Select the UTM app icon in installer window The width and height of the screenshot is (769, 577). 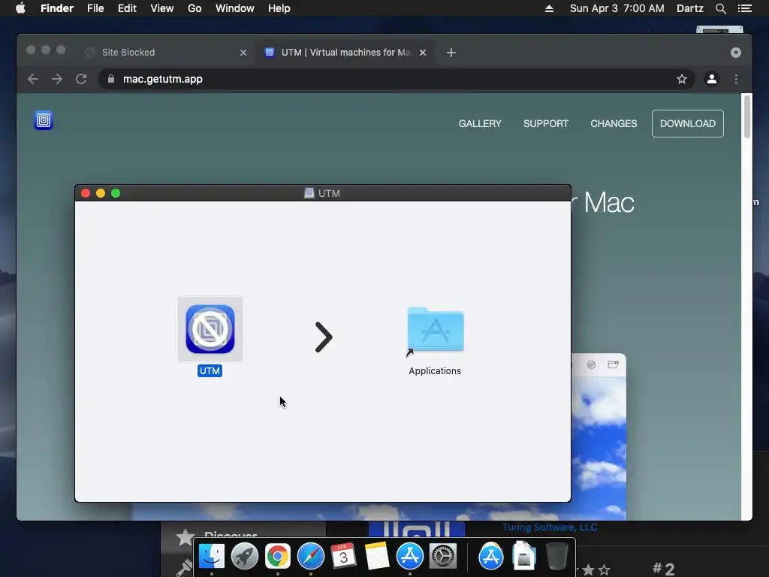pyautogui.click(x=210, y=329)
